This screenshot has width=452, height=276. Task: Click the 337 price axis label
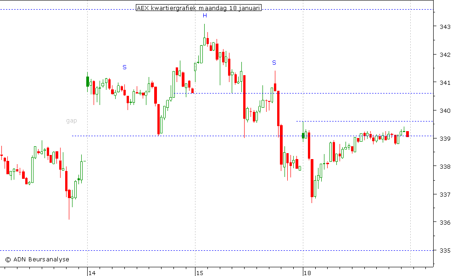click(445, 195)
